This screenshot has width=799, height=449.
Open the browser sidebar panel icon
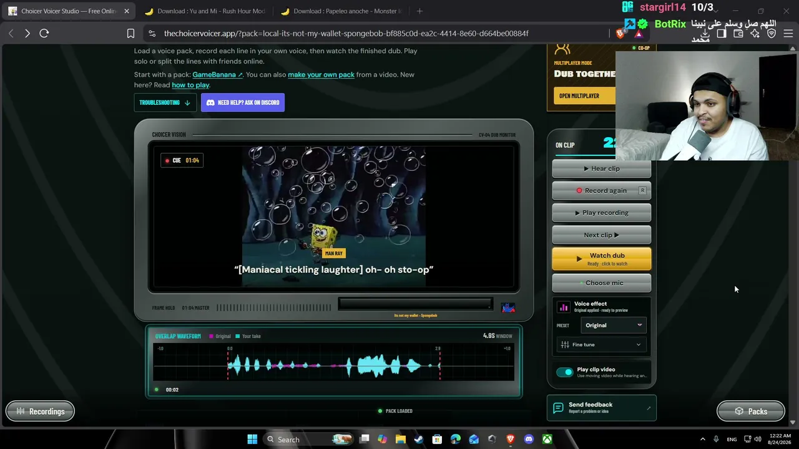pyautogui.click(x=722, y=34)
